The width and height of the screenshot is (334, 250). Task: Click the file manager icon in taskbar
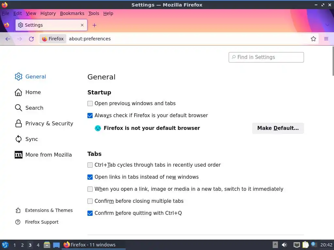click(x=47, y=245)
